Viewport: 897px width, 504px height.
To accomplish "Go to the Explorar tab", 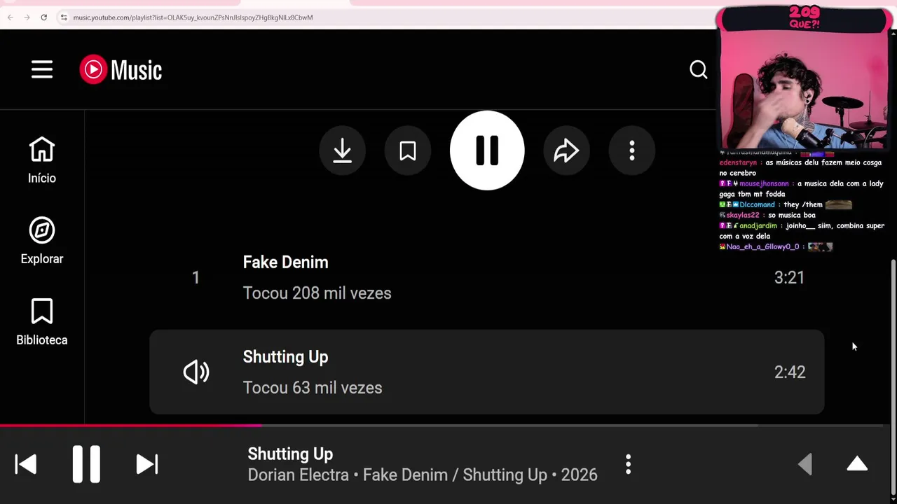I will [x=42, y=241].
